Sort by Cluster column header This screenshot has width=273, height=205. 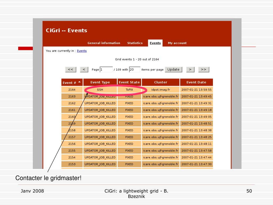[161, 82]
